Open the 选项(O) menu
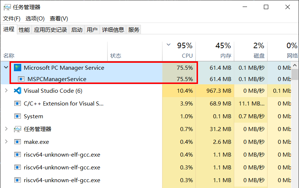 pyautogui.click(x=35, y=19)
